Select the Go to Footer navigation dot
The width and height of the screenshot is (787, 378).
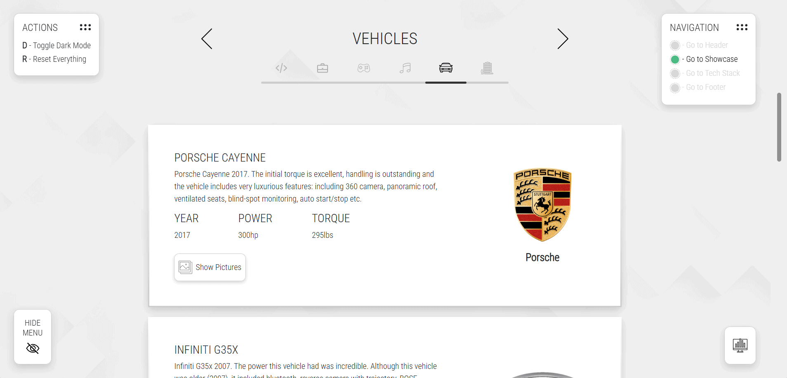point(675,87)
